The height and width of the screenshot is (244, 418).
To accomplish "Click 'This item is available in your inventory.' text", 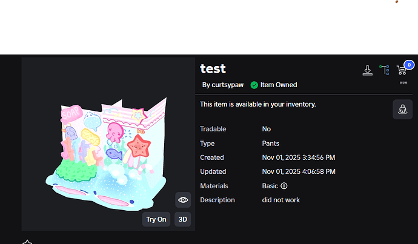I will [258, 104].
